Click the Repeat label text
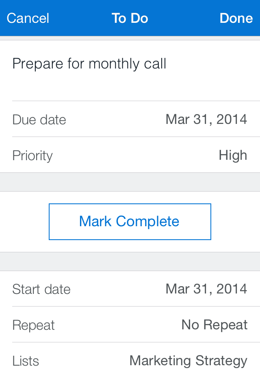Image resolution: width=260 pixels, height=375 pixels. click(x=33, y=325)
